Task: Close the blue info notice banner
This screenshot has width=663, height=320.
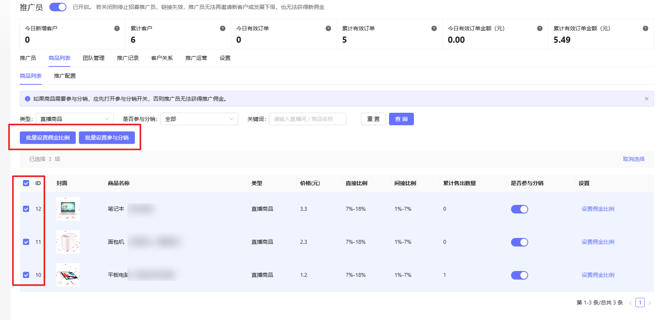Action: 647,99
